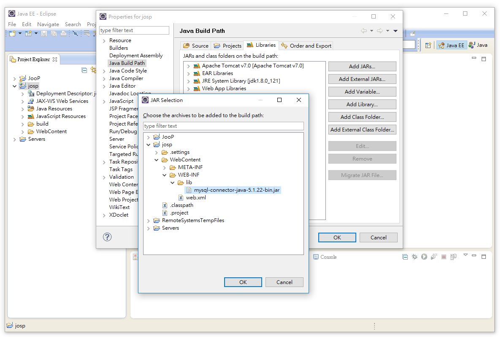
Task: Open the Source tab
Action: coord(196,46)
